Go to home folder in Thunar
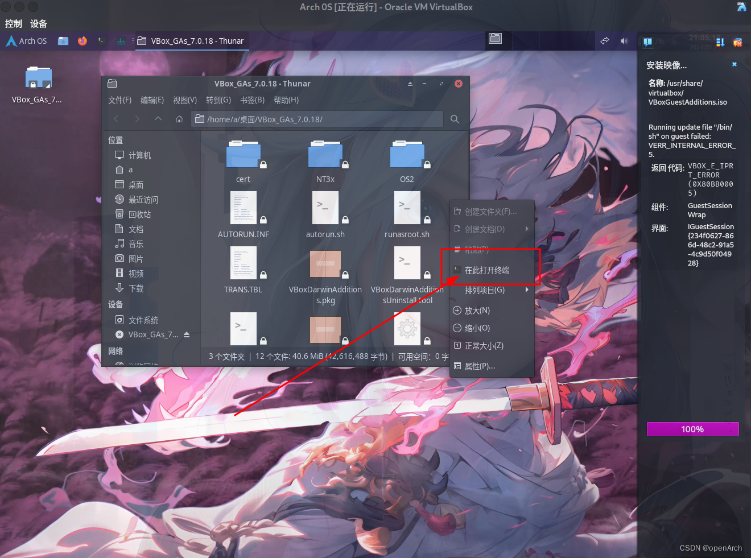This screenshot has height=558, width=751. click(179, 119)
